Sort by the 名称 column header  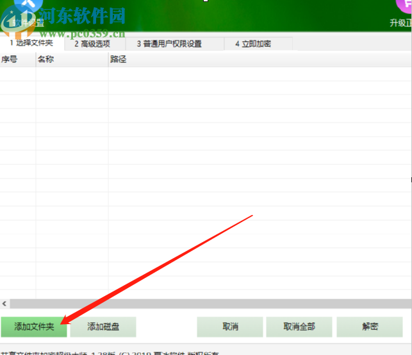point(72,60)
